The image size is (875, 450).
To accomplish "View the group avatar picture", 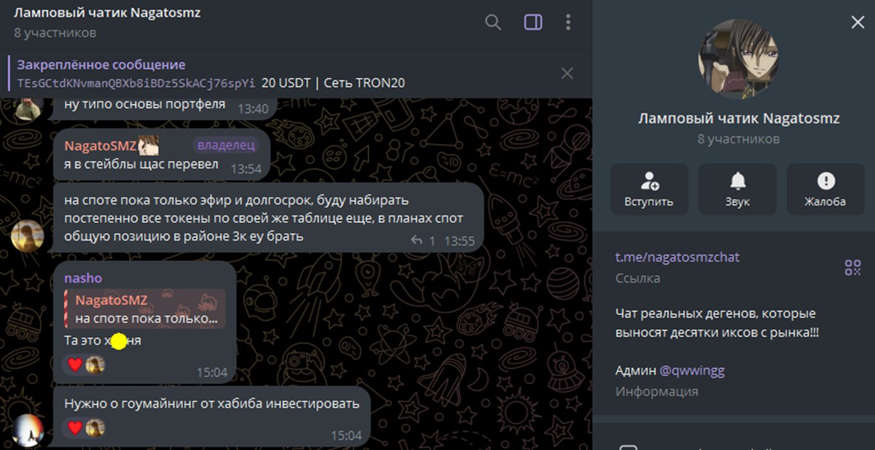I will pyautogui.click(x=738, y=59).
